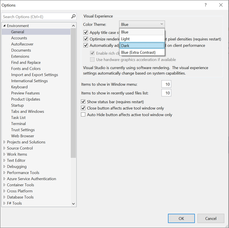Open Import and Export Settings page
Image resolution: width=229 pixels, height=228 pixels.
point(35,75)
